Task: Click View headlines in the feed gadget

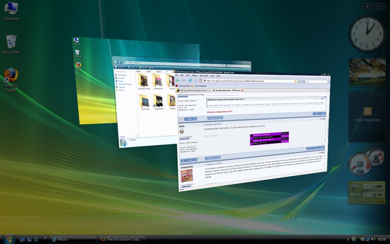Action: (x=368, y=120)
